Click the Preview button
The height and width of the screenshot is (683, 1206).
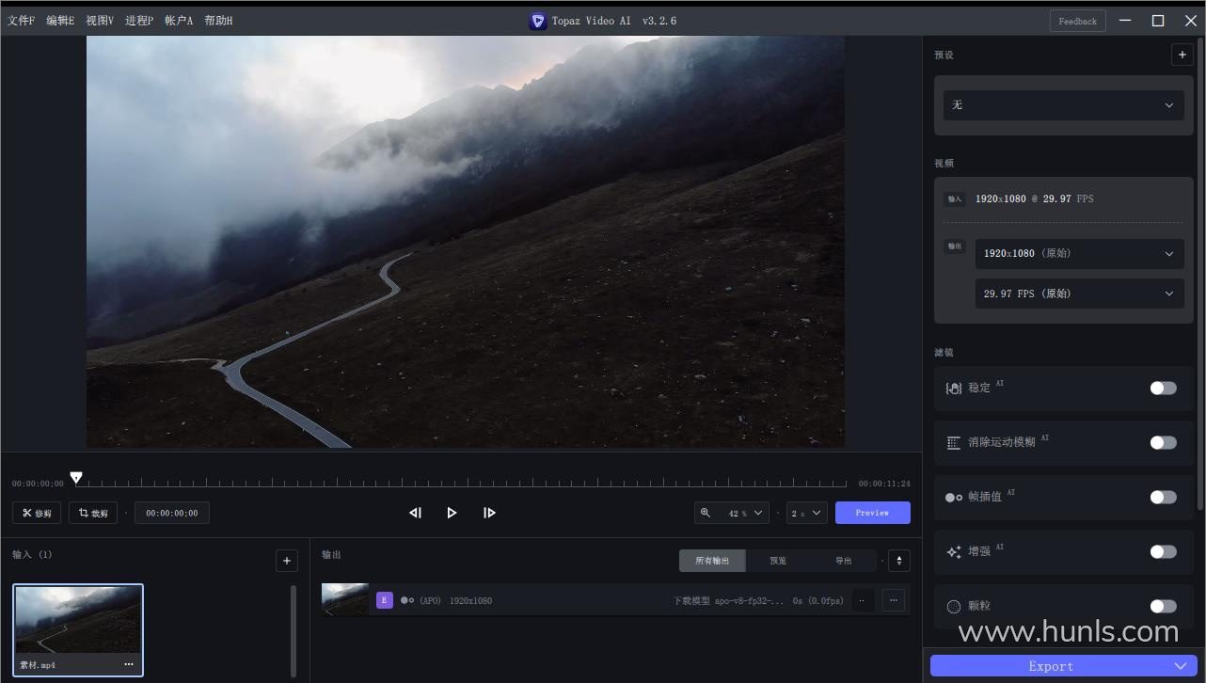click(x=872, y=513)
